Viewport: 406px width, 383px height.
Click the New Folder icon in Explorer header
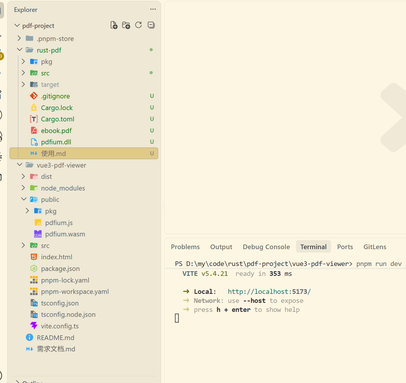(126, 25)
